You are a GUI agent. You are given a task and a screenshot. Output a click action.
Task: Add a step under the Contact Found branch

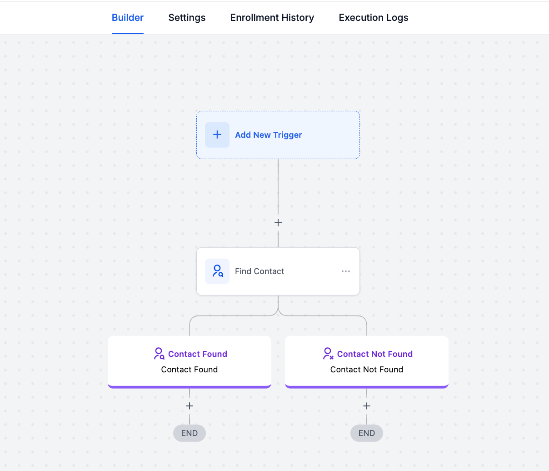coord(190,406)
